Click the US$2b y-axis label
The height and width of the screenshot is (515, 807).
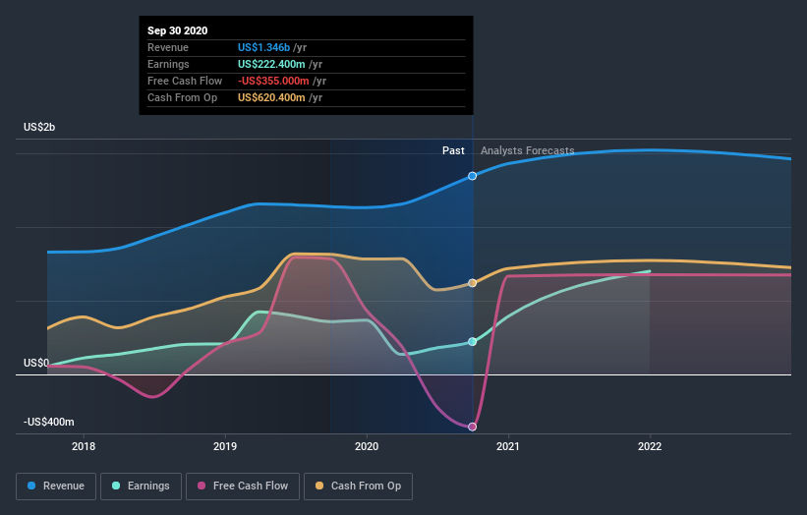(39, 127)
